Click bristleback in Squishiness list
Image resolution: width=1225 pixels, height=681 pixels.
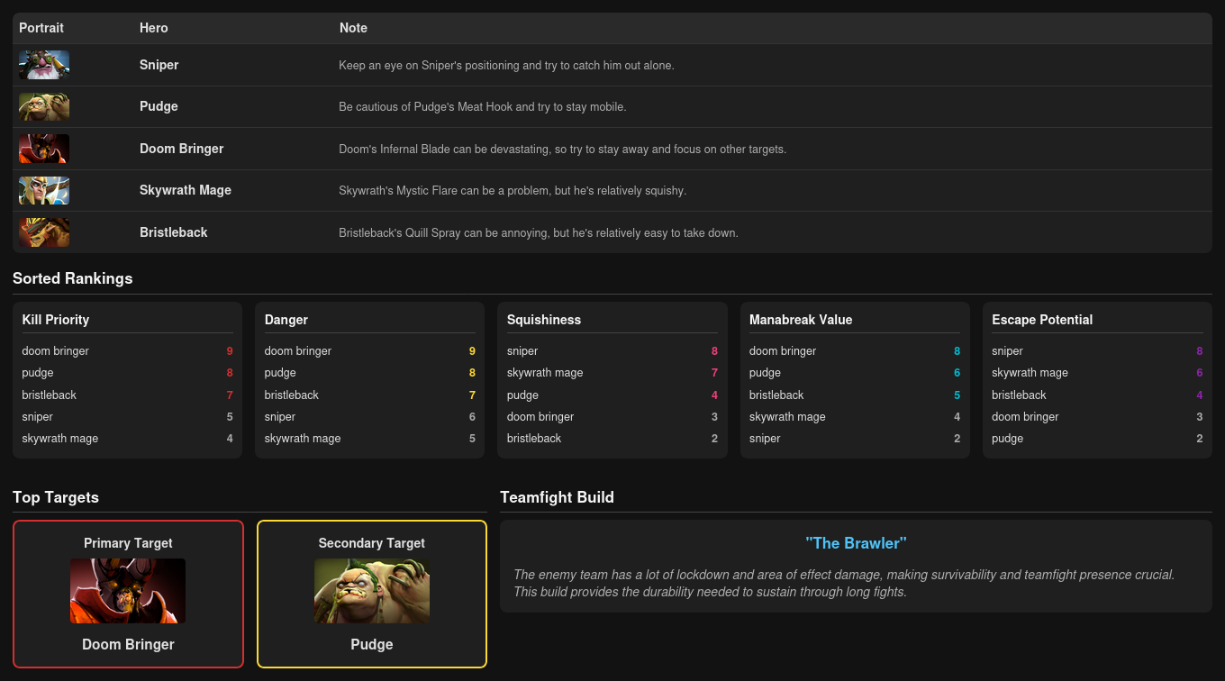click(534, 439)
